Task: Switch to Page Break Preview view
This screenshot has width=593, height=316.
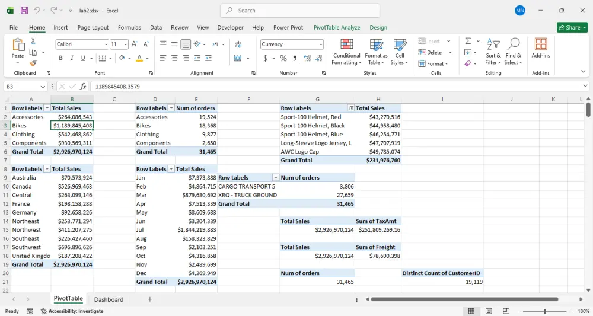Action: (506, 311)
